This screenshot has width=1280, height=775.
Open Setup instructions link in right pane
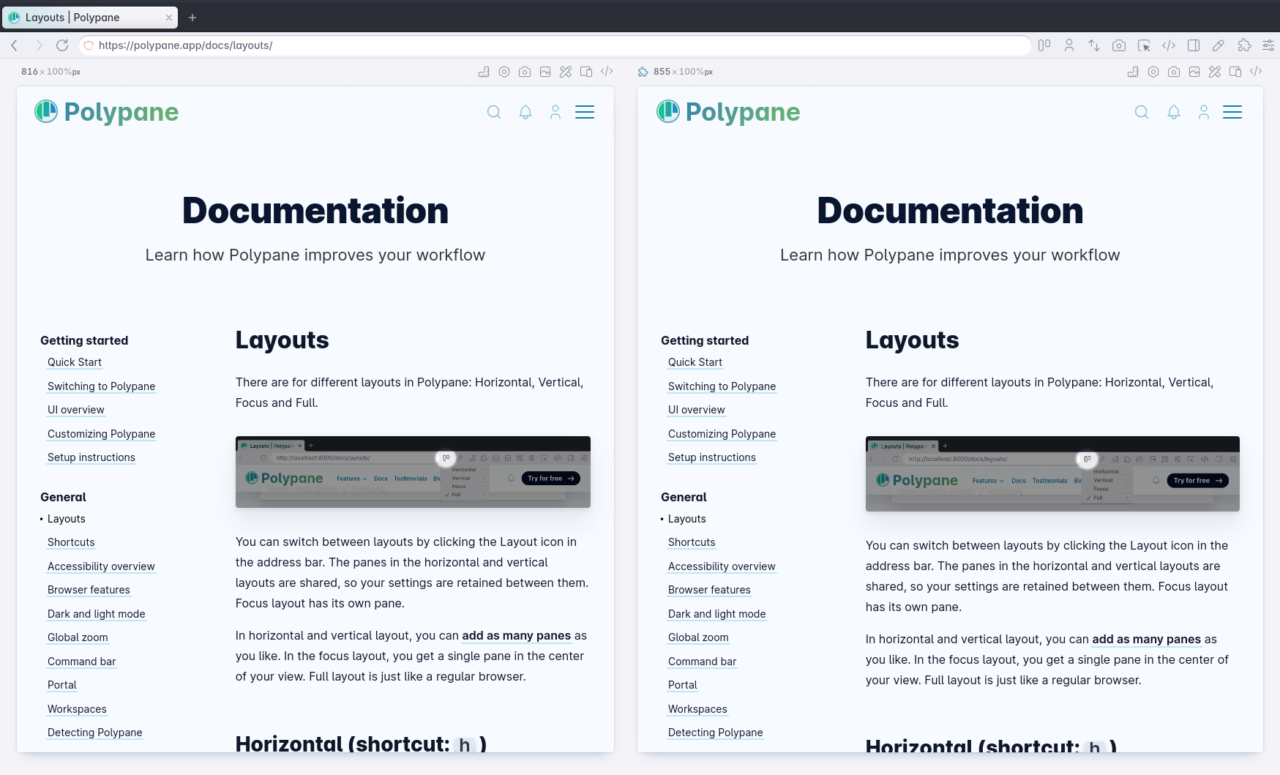712,457
